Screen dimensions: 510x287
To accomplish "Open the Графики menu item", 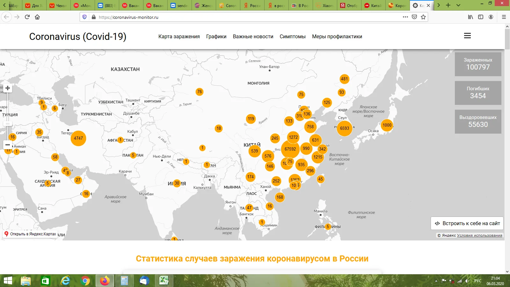I will [216, 37].
